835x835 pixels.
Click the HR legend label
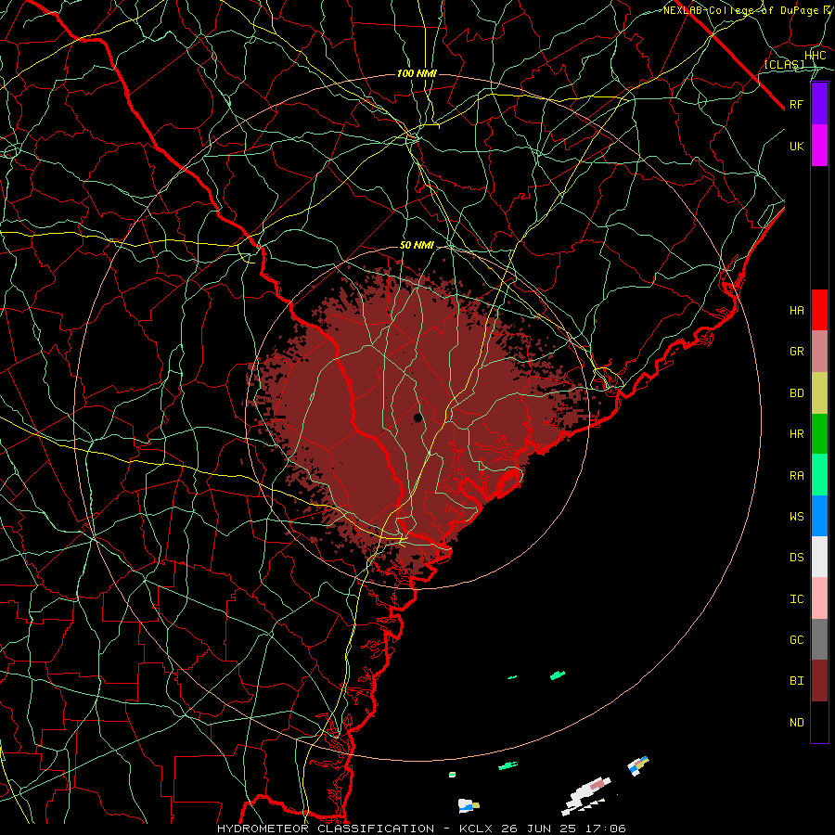point(796,433)
